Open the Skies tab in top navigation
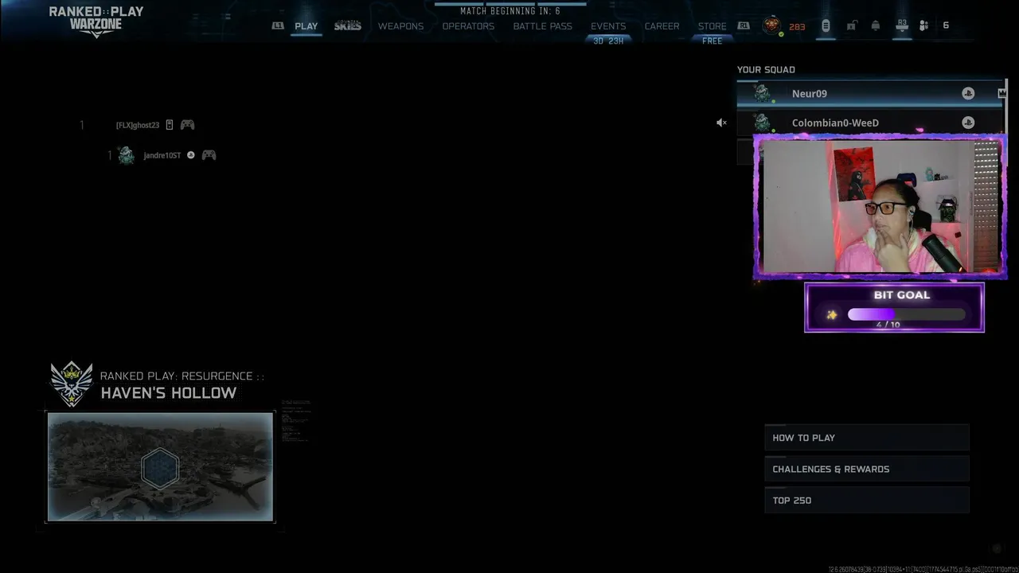The width and height of the screenshot is (1019, 573). (348, 26)
